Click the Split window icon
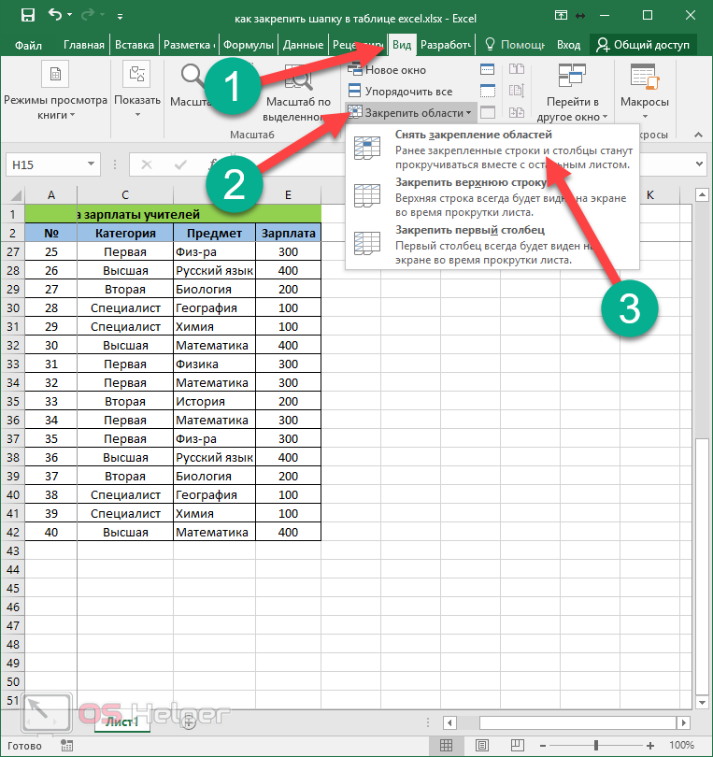 click(488, 70)
